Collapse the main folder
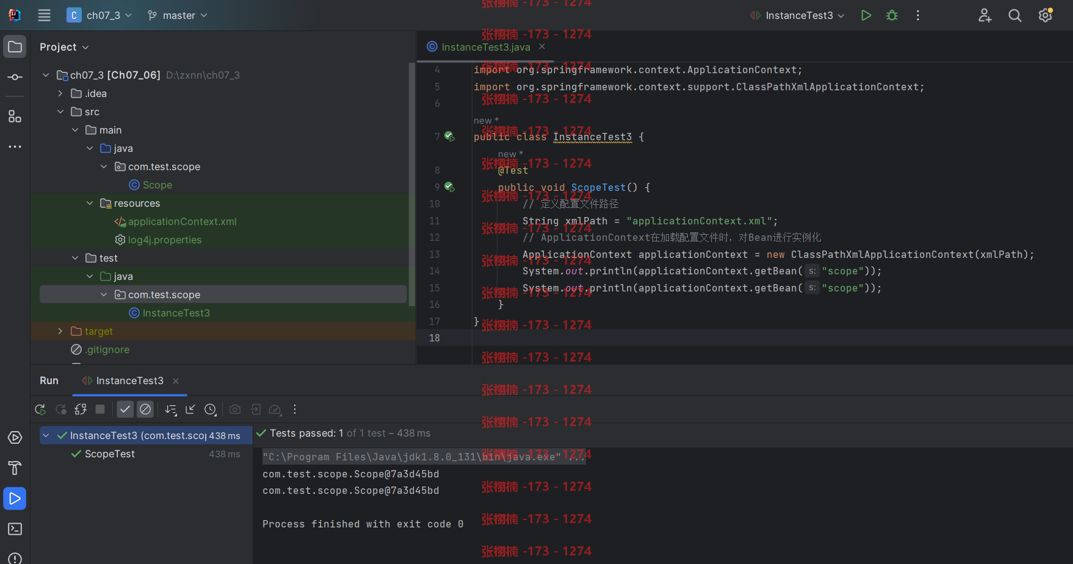The image size is (1073, 564). (75, 130)
